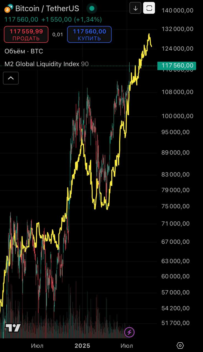Viewport: 203px width, 352px height.
Task: Open chart settings hexagon gear icon
Action: (180, 345)
